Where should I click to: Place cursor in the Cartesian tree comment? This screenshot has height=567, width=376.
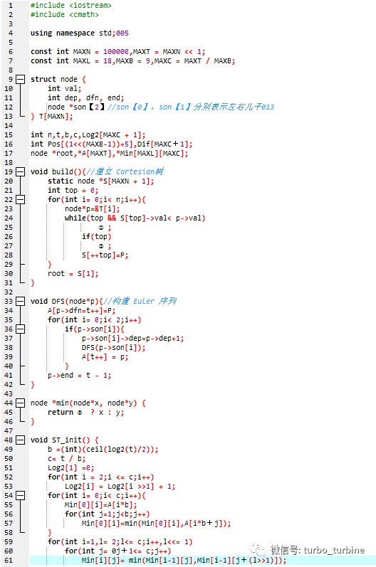[125, 171]
